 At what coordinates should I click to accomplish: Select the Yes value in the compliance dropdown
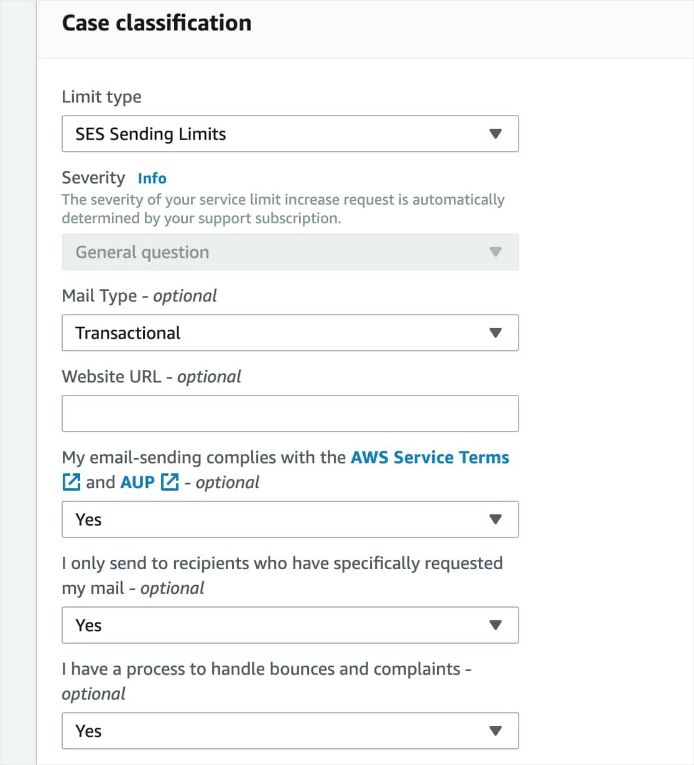(89, 519)
